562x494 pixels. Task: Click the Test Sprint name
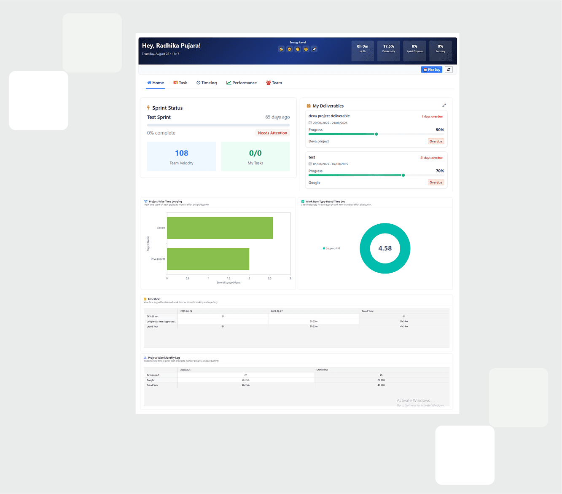pos(159,117)
